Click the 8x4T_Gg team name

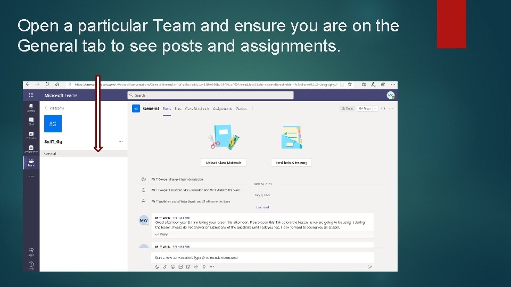click(53, 141)
